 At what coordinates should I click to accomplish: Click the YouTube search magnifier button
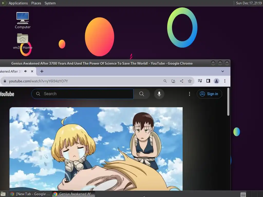[x=142, y=94]
